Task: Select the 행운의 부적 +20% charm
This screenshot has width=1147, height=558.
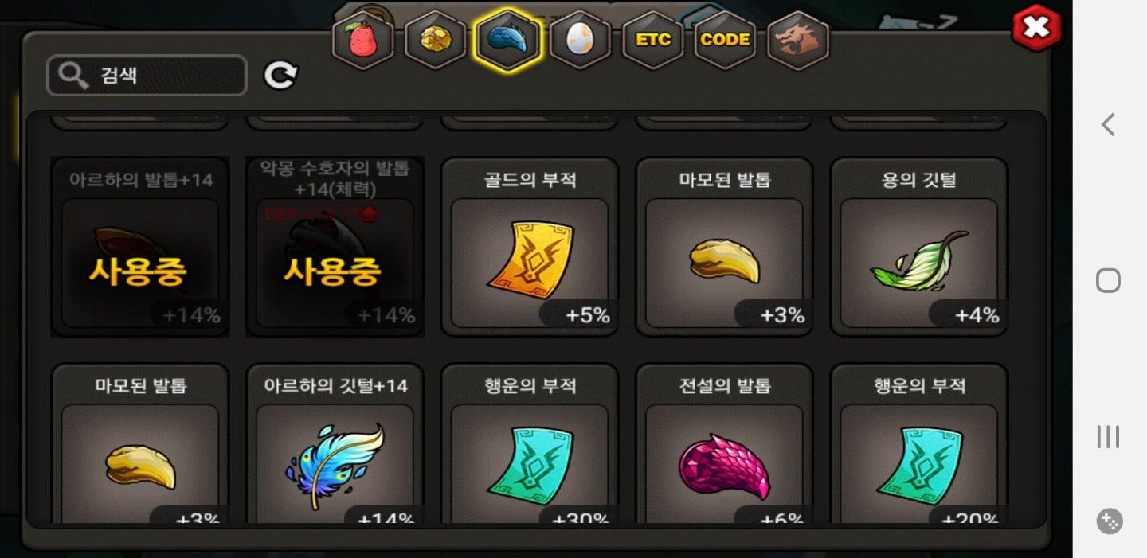Action: pyautogui.click(x=919, y=444)
